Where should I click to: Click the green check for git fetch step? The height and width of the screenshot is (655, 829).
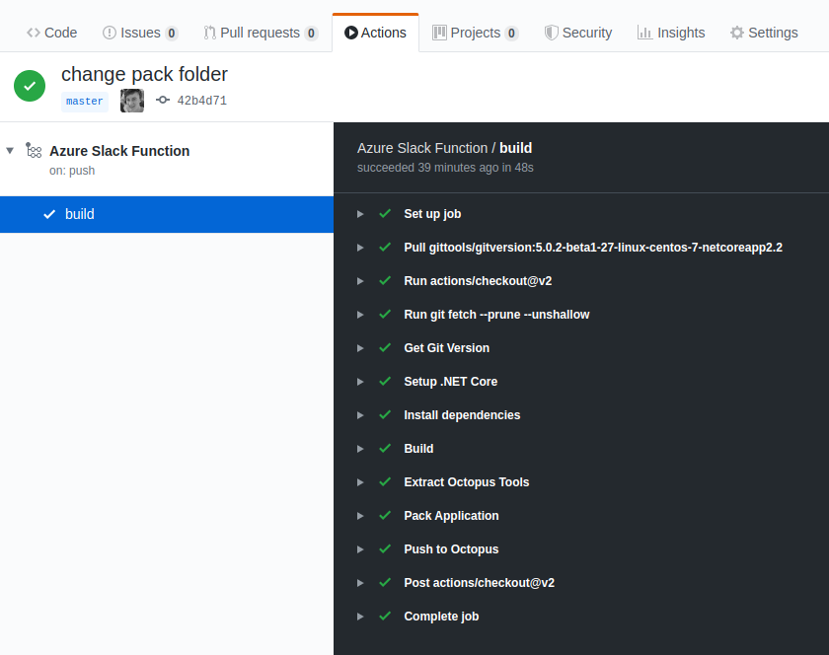tap(385, 314)
